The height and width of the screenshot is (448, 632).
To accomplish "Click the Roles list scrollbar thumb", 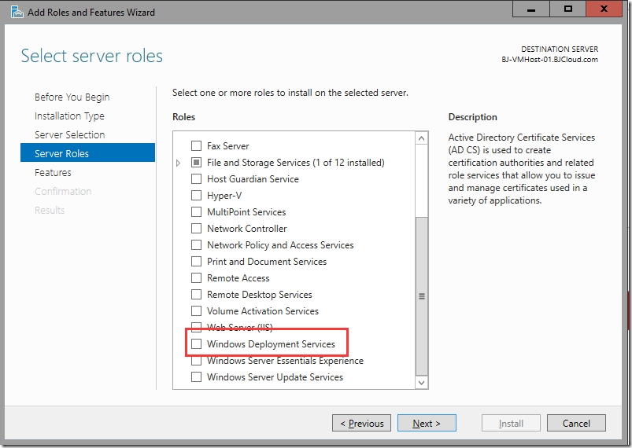I will point(422,296).
